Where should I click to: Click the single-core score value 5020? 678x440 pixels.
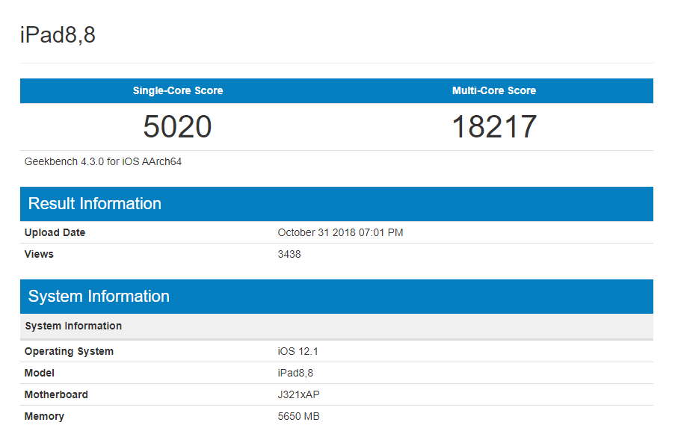(x=178, y=127)
